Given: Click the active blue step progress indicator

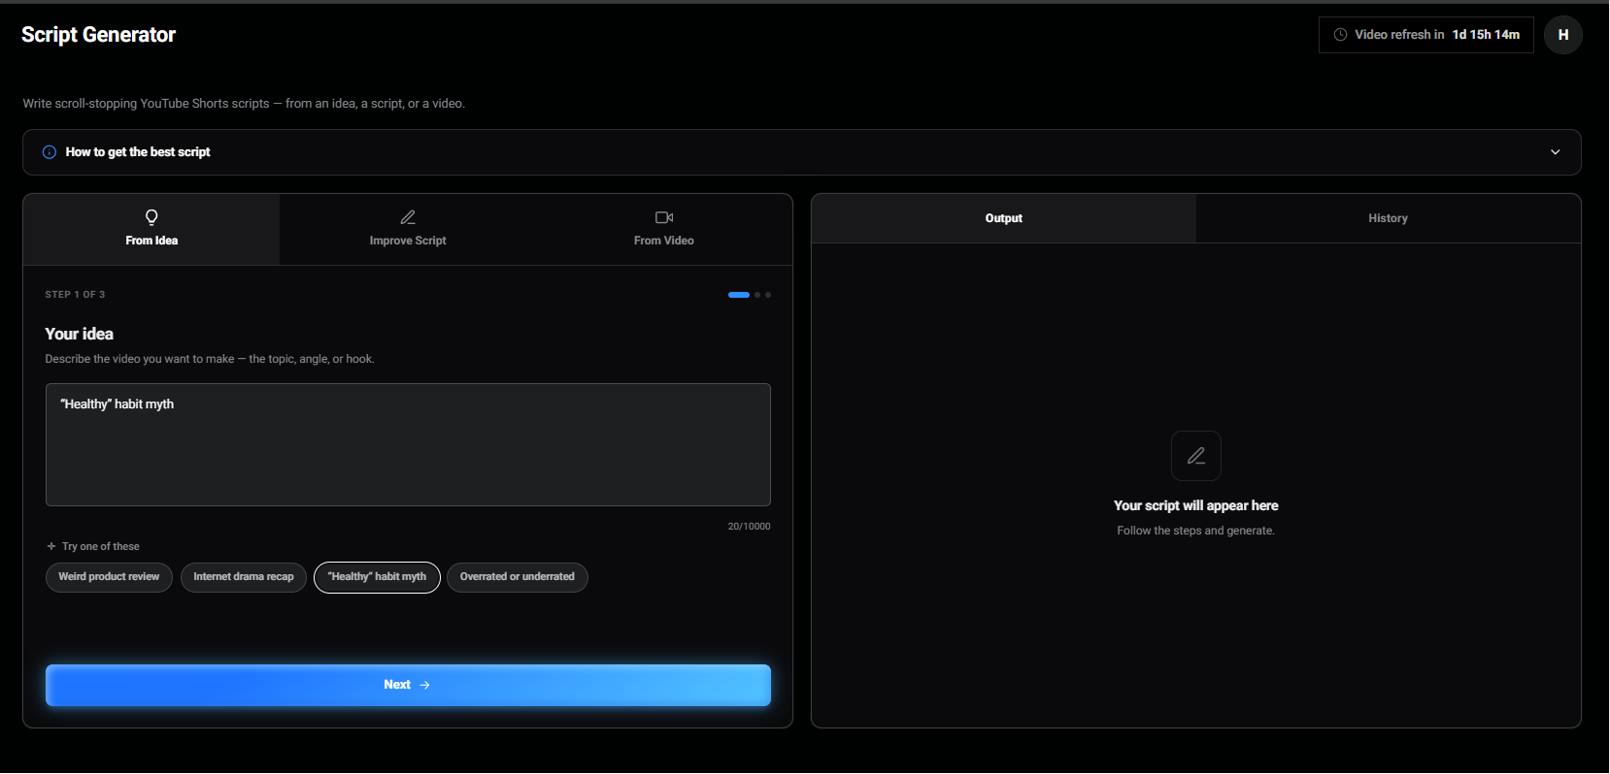Looking at the screenshot, I should (739, 295).
